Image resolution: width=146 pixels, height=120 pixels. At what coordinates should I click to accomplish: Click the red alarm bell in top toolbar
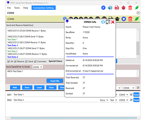123,8
